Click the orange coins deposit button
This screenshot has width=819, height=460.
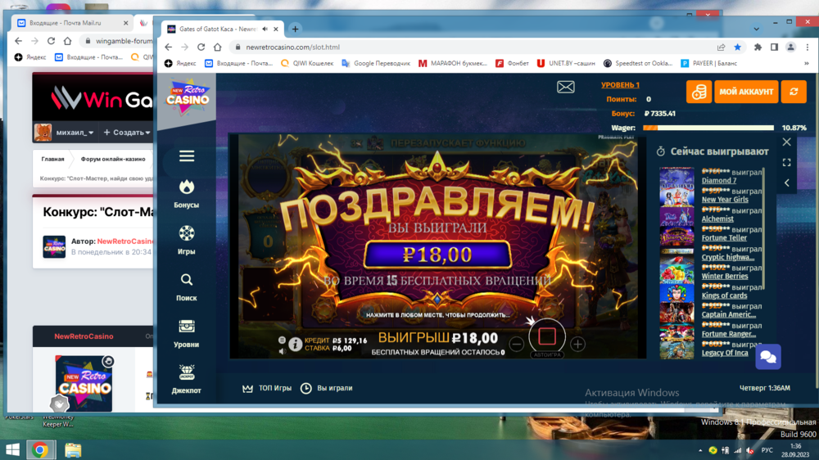(x=699, y=92)
